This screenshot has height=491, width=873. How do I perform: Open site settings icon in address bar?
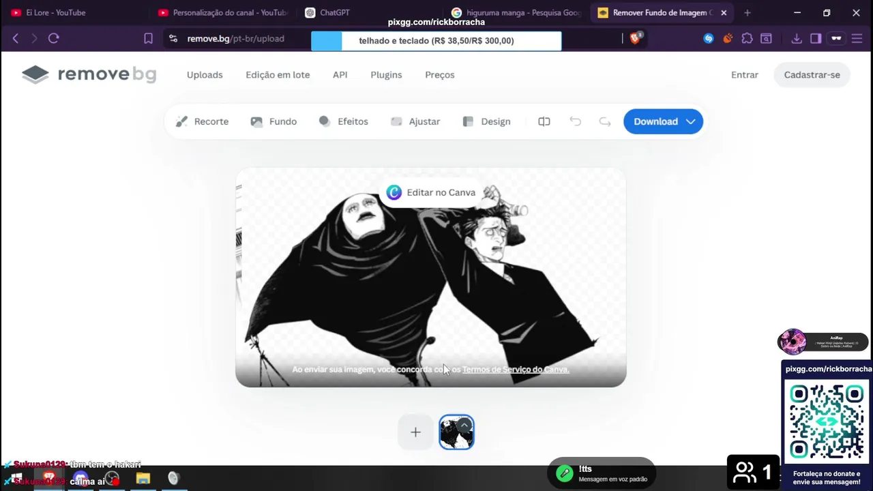tap(173, 39)
